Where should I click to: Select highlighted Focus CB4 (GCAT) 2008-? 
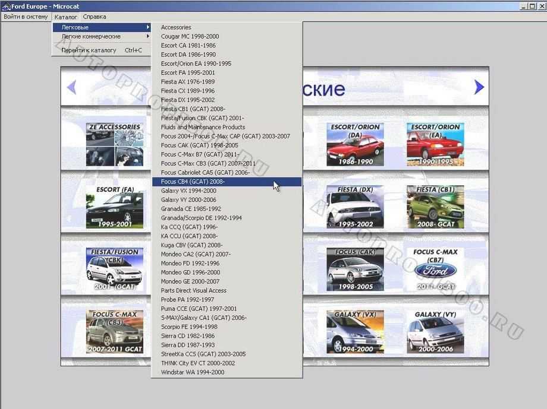coord(227,182)
